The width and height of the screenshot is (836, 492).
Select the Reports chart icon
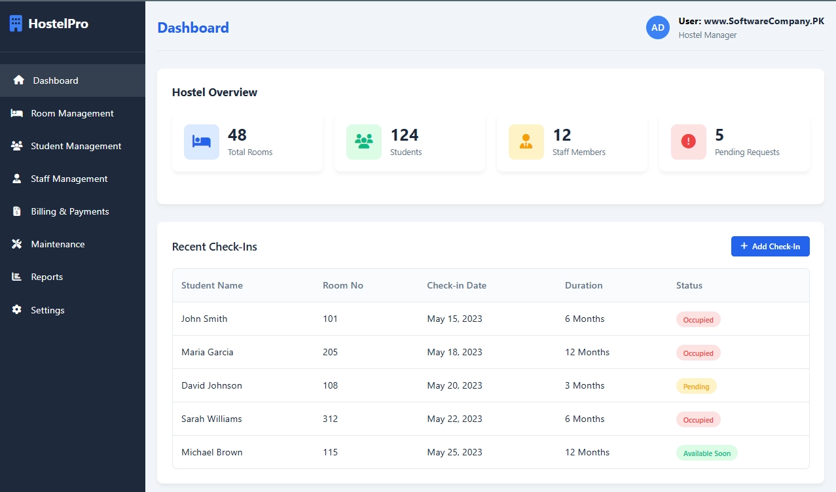tap(17, 276)
